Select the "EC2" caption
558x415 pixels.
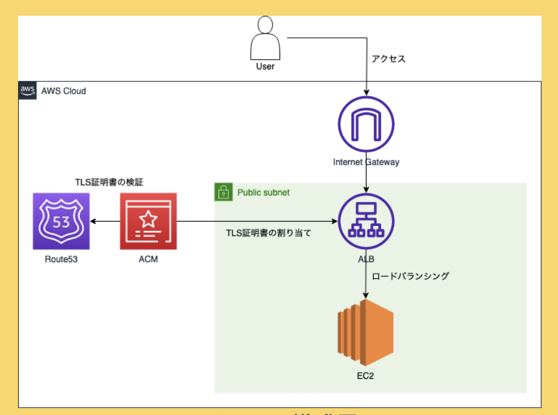pos(365,376)
